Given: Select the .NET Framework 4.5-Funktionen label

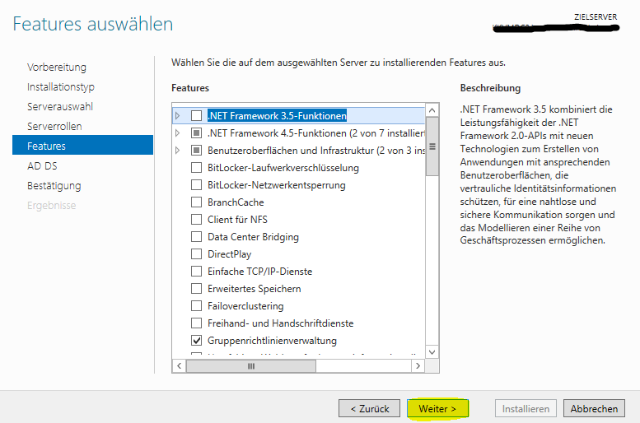Looking at the screenshot, I should pos(316,133).
